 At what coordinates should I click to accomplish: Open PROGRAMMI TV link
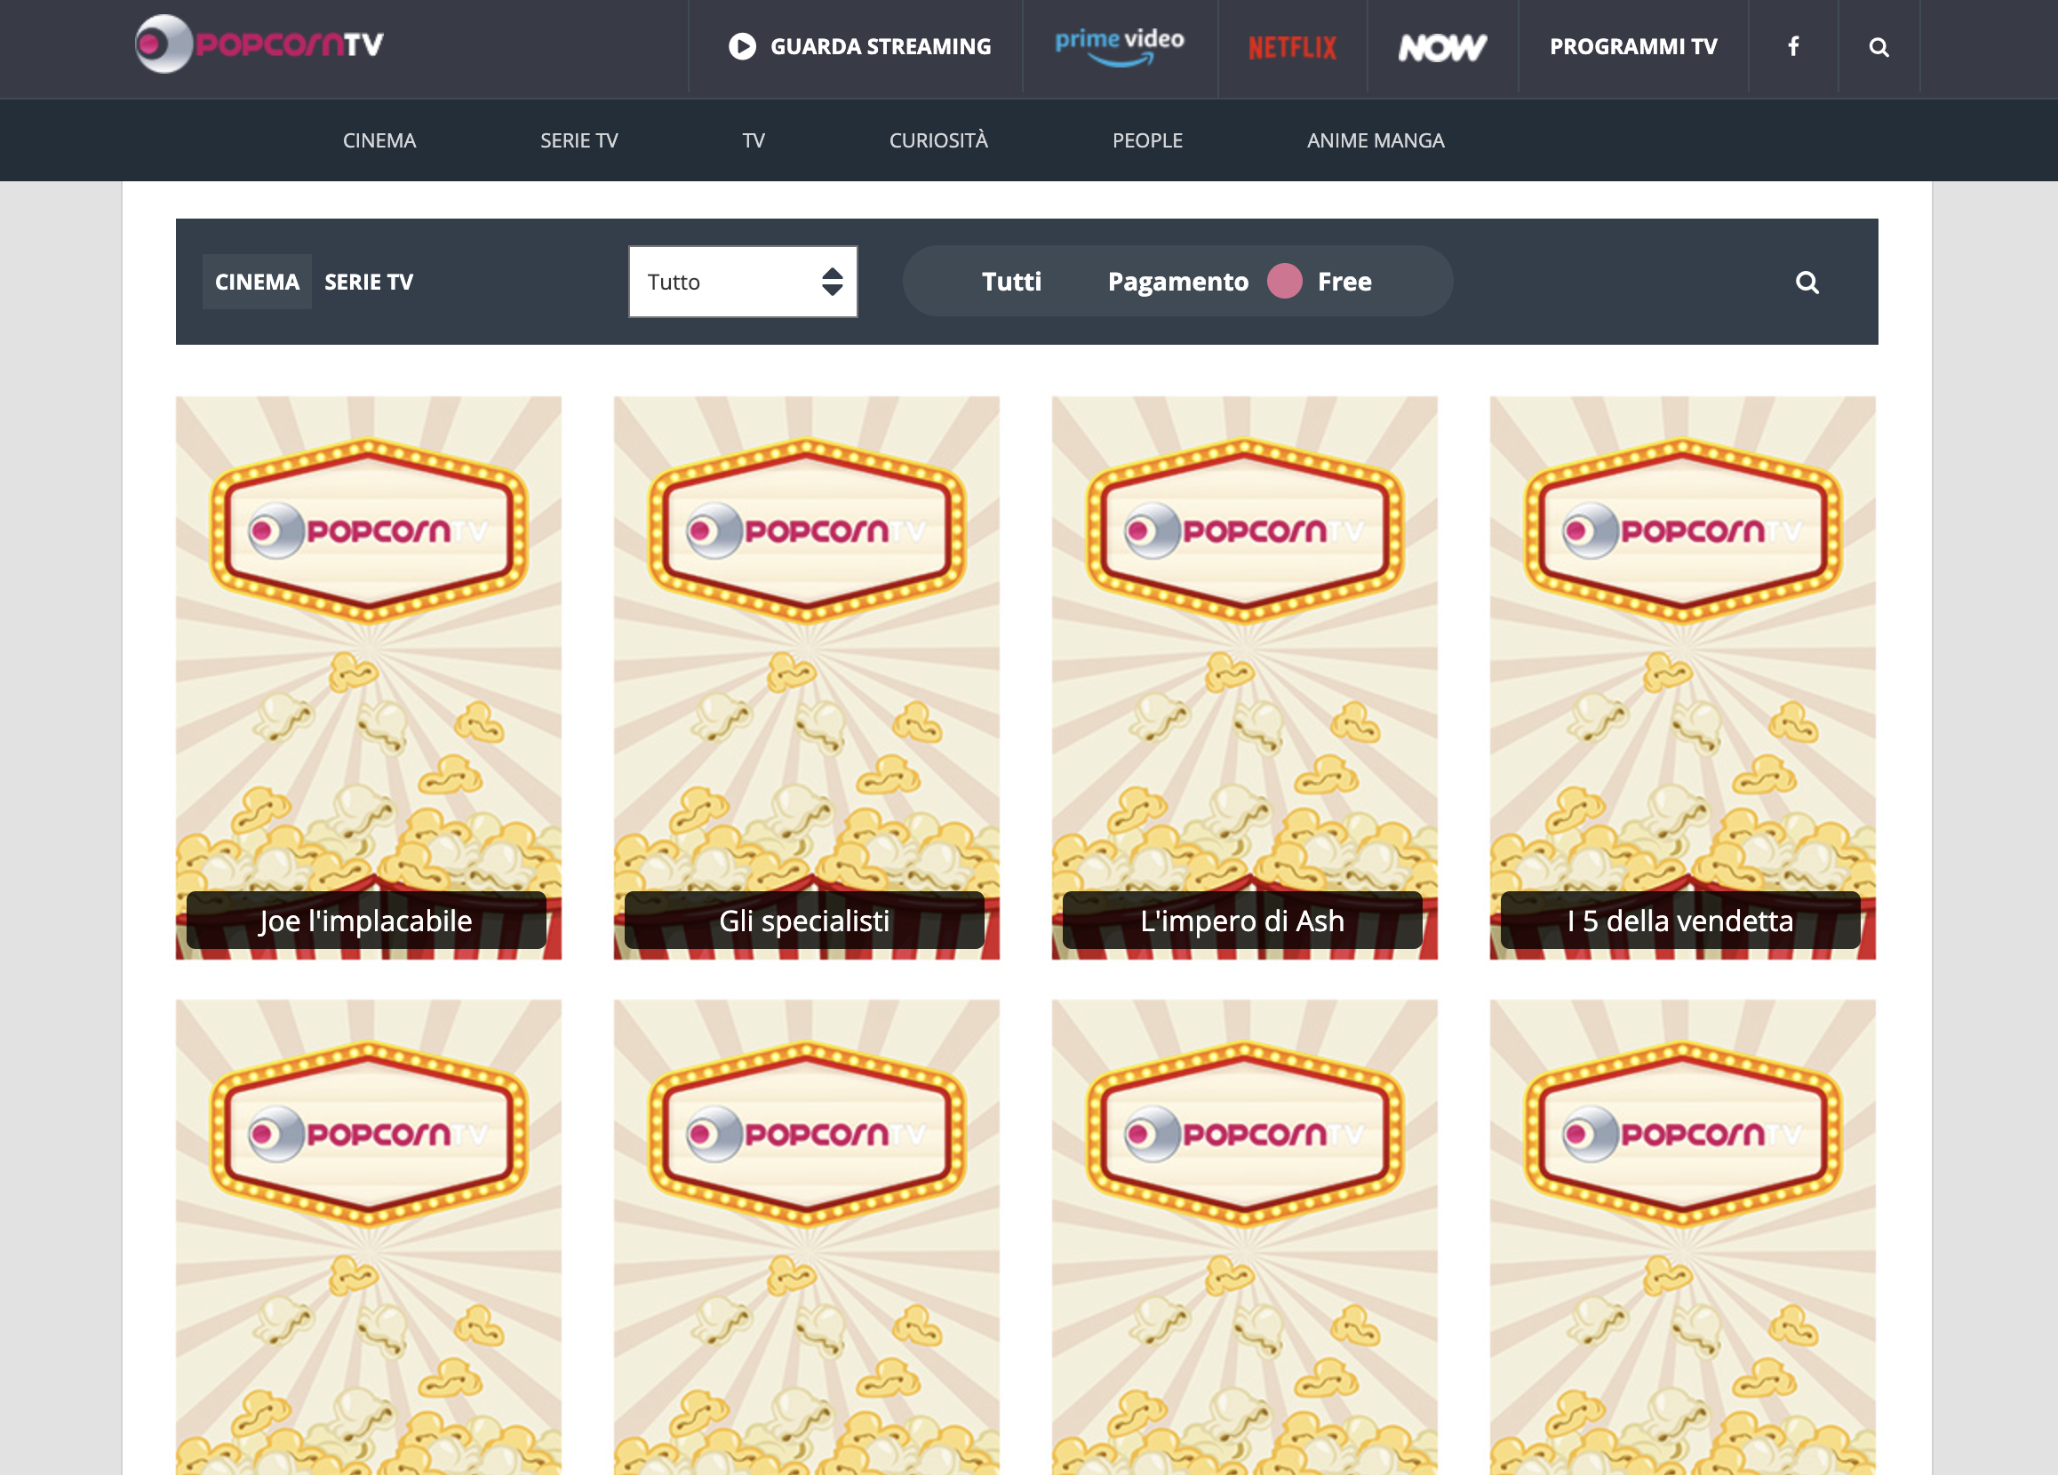1632,46
